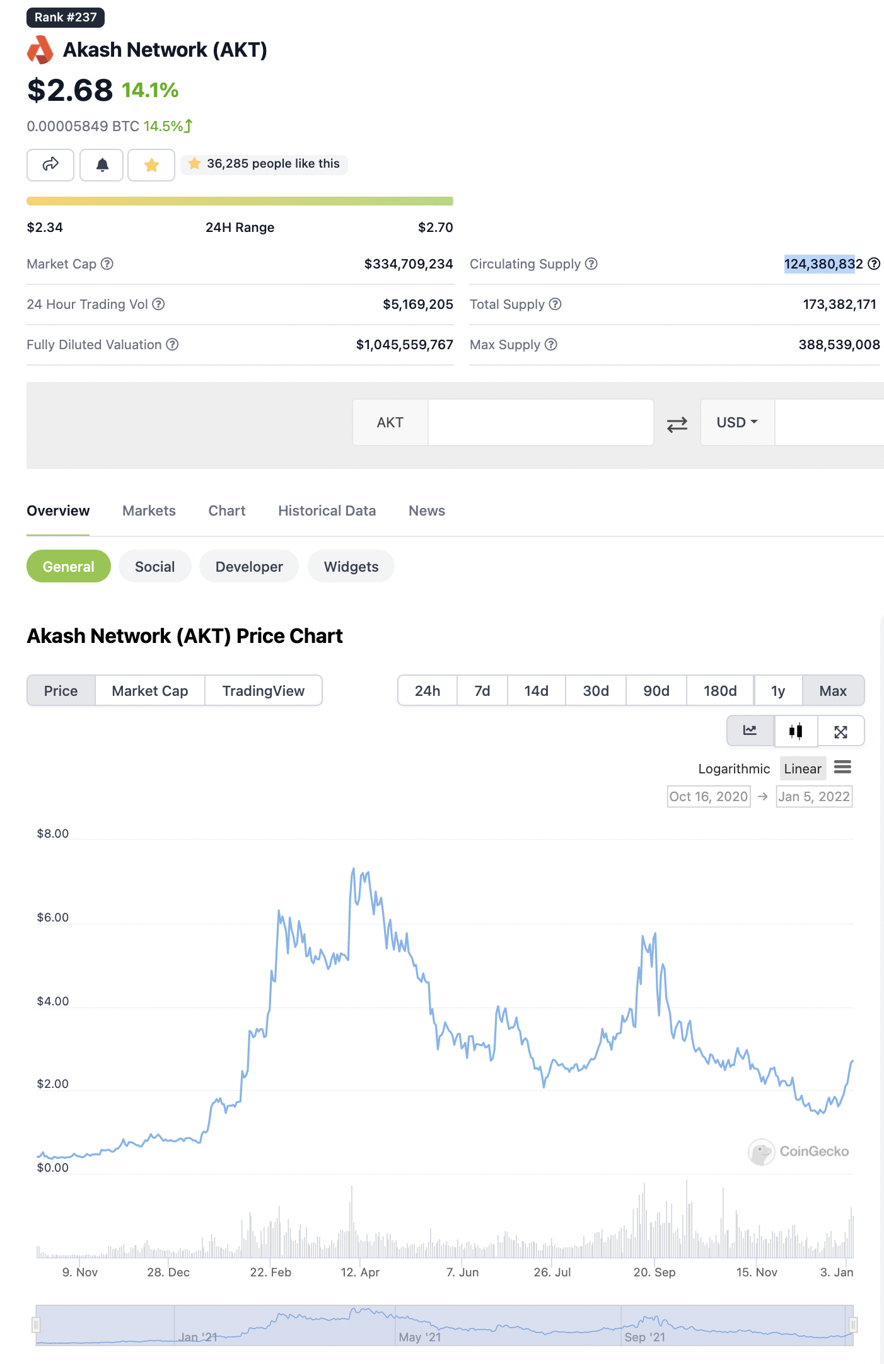The image size is (884, 1364).
Task: Open the chart hamburger menu icon
Action: click(x=842, y=767)
